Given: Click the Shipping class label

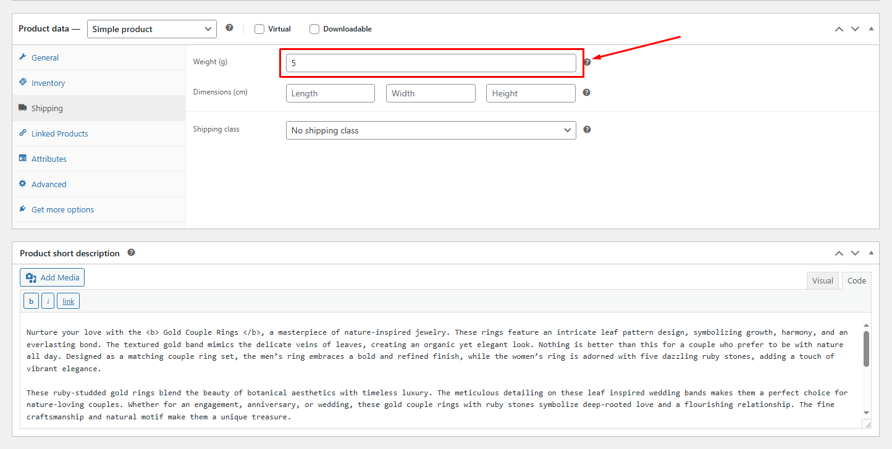Looking at the screenshot, I should click(216, 129).
